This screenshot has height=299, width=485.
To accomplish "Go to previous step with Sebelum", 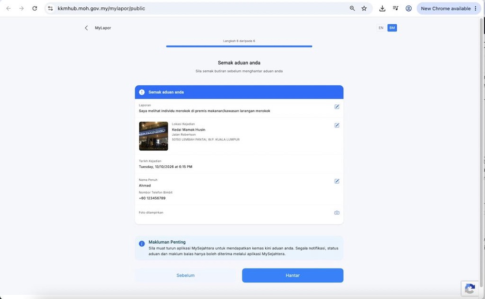I will click(186, 275).
